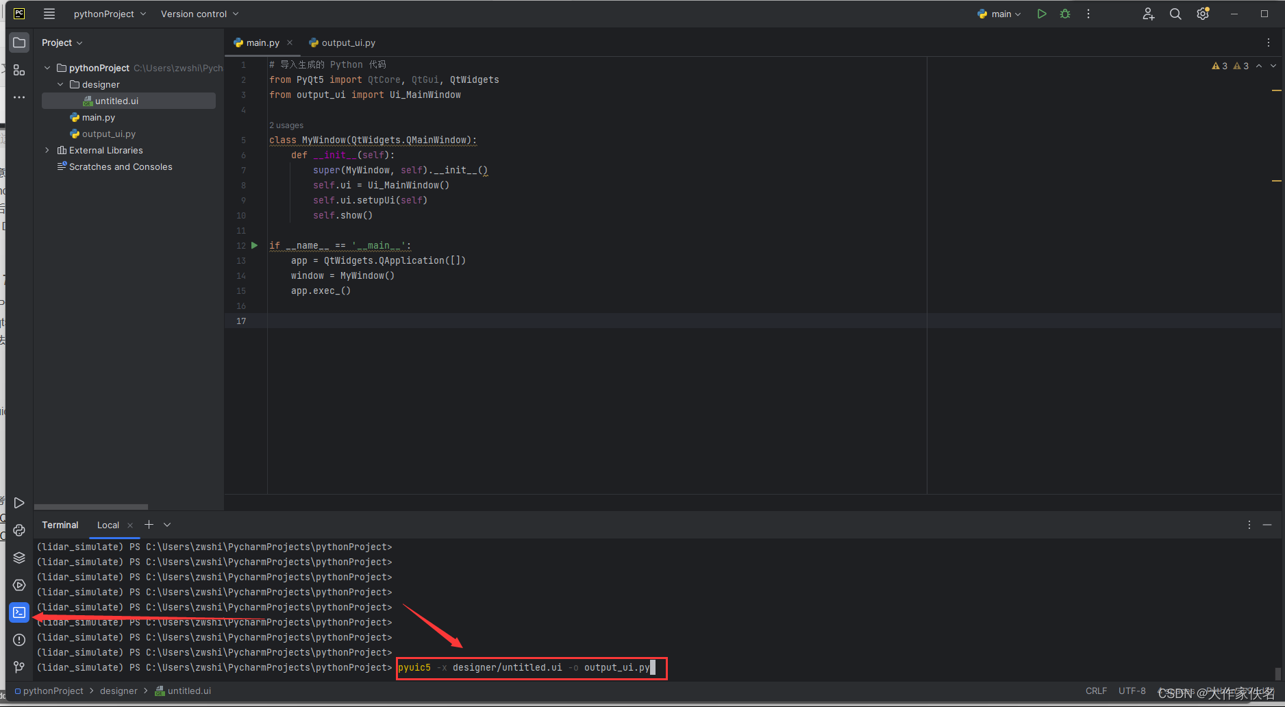Image resolution: width=1285 pixels, height=707 pixels.
Task: Open the Version control dropdown
Action: (x=199, y=14)
